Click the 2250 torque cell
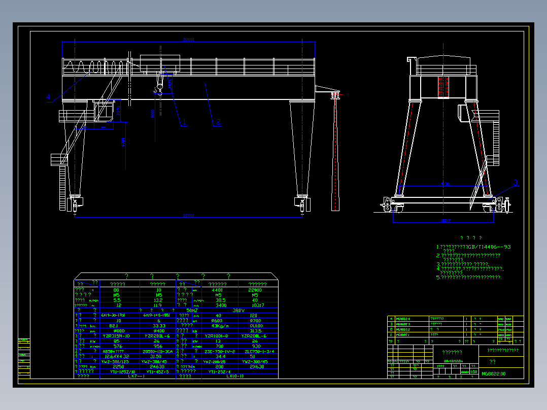Viewport: 547px width, 410px height. [x=118, y=367]
